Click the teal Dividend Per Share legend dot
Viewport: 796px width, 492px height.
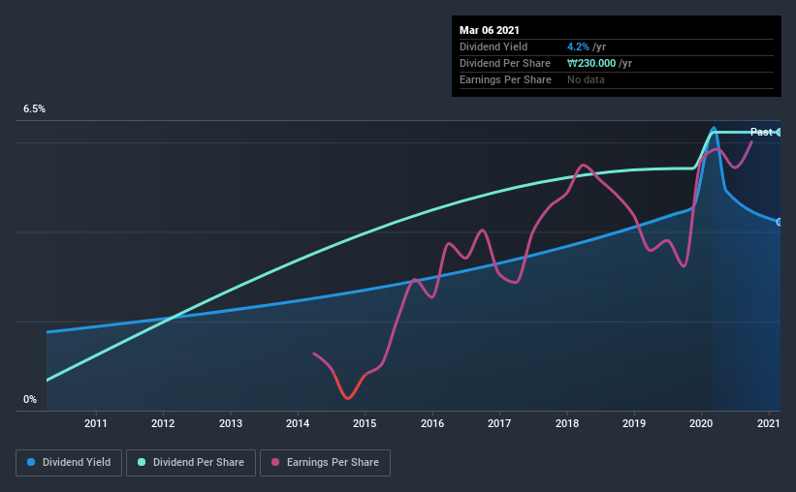pyautogui.click(x=142, y=462)
